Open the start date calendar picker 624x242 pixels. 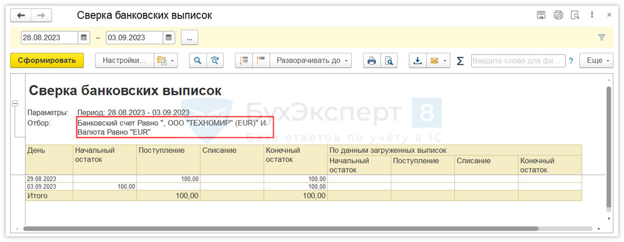click(x=84, y=38)
